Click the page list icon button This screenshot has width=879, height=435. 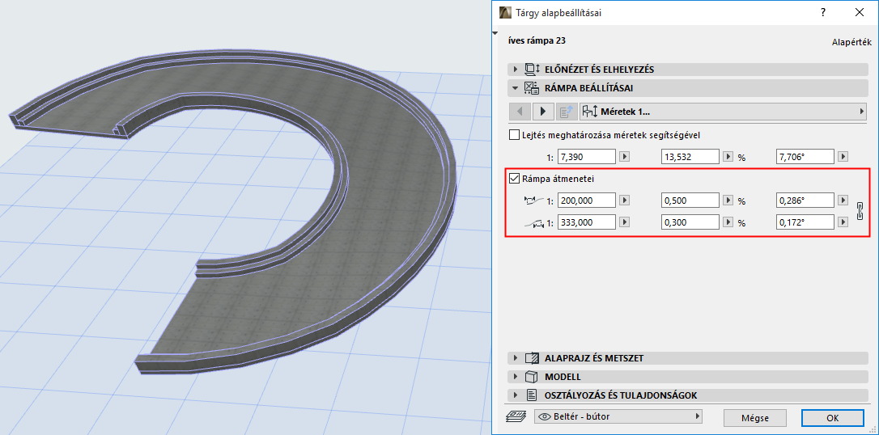pos(566,112)
